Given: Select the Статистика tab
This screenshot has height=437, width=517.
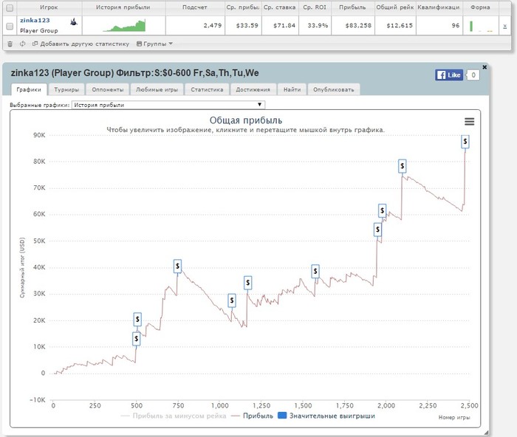Looking at the screenshot, I should 207,89.
